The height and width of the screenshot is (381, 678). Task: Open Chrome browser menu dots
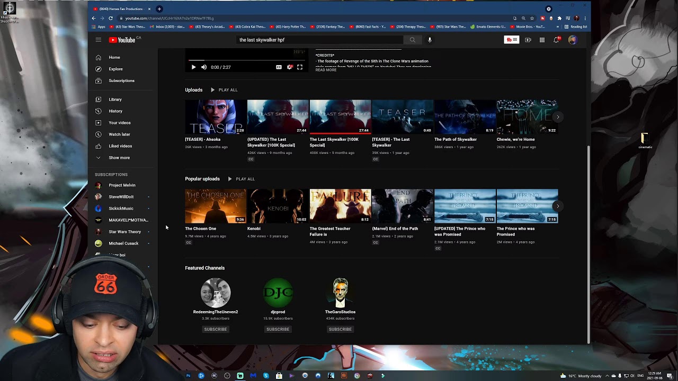click(585, 18)
